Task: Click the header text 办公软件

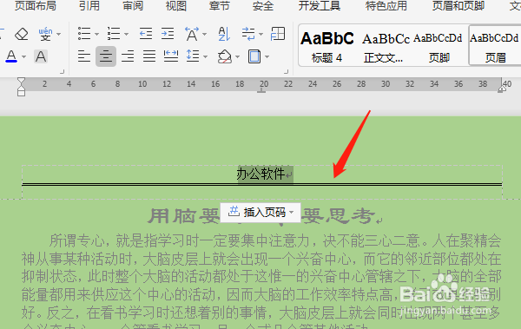Action: tap(260, 174)
